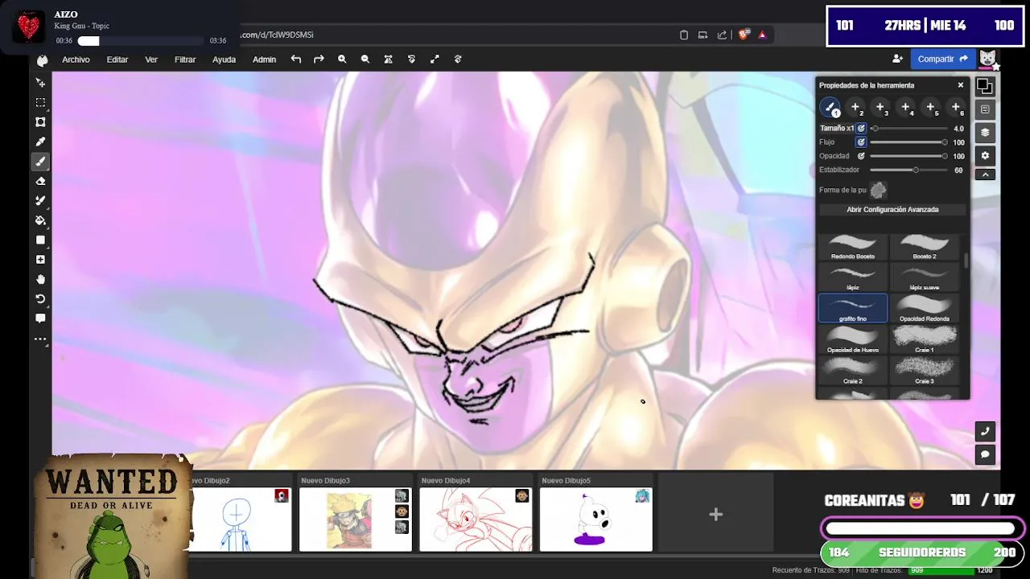Click the redo arrow
Viewport: 1030px width, 579px height.
click(319, 59)
